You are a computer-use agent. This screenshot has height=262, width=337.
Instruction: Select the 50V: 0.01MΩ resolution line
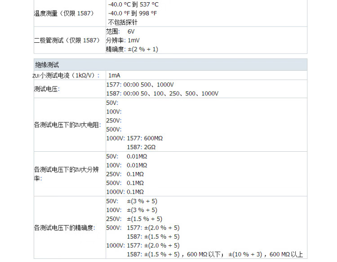point(127,157)
